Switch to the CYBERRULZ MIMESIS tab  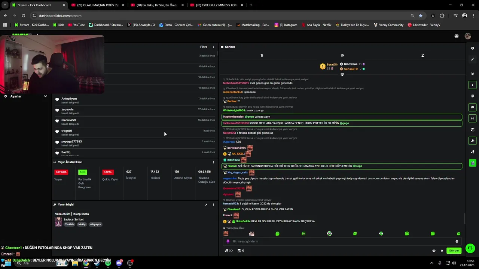pos(216,5)
